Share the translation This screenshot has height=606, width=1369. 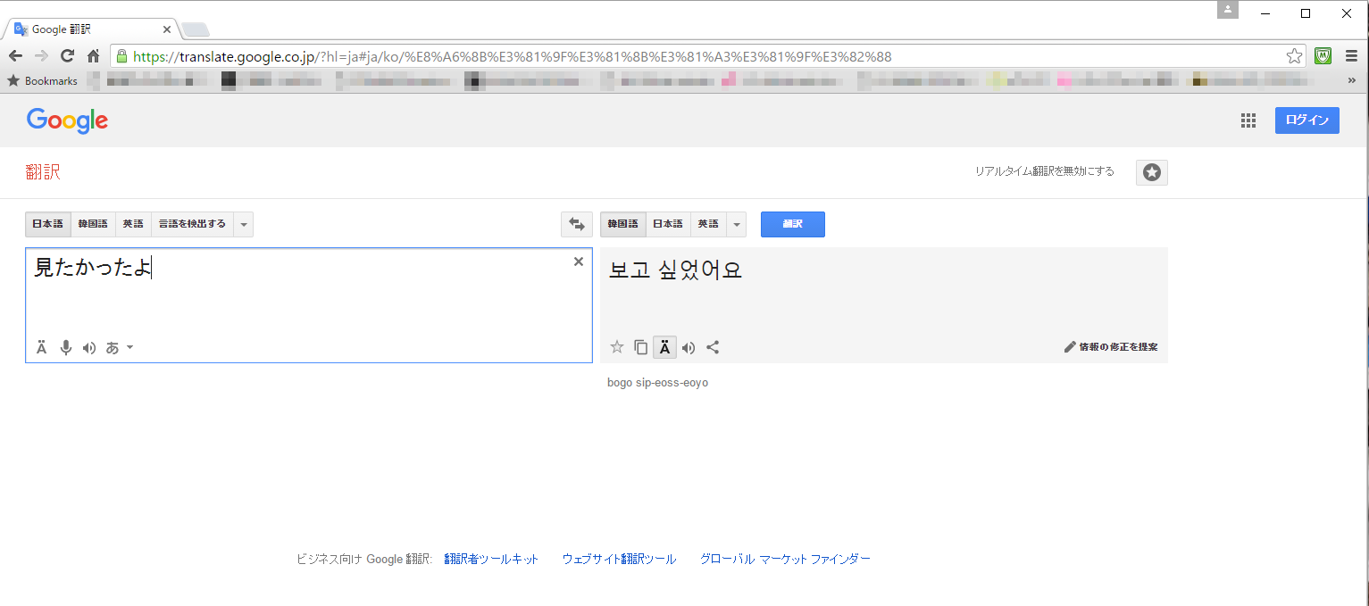713,347
